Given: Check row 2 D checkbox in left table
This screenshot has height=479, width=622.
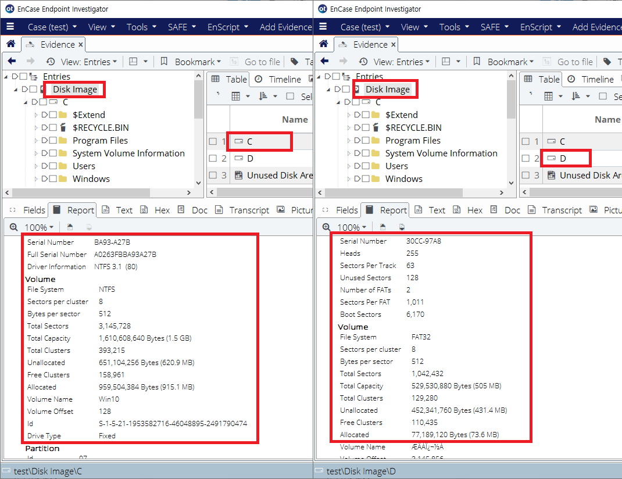Looking at the screenshot, I should 213,158.
